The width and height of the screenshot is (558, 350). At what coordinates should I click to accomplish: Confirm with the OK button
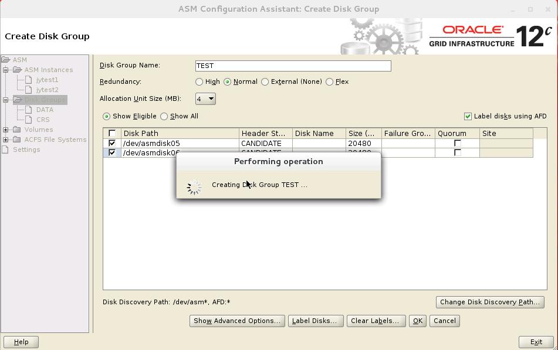click(417, 321)
